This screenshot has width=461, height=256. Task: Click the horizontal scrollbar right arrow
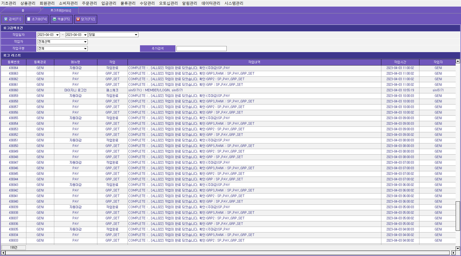453,253
